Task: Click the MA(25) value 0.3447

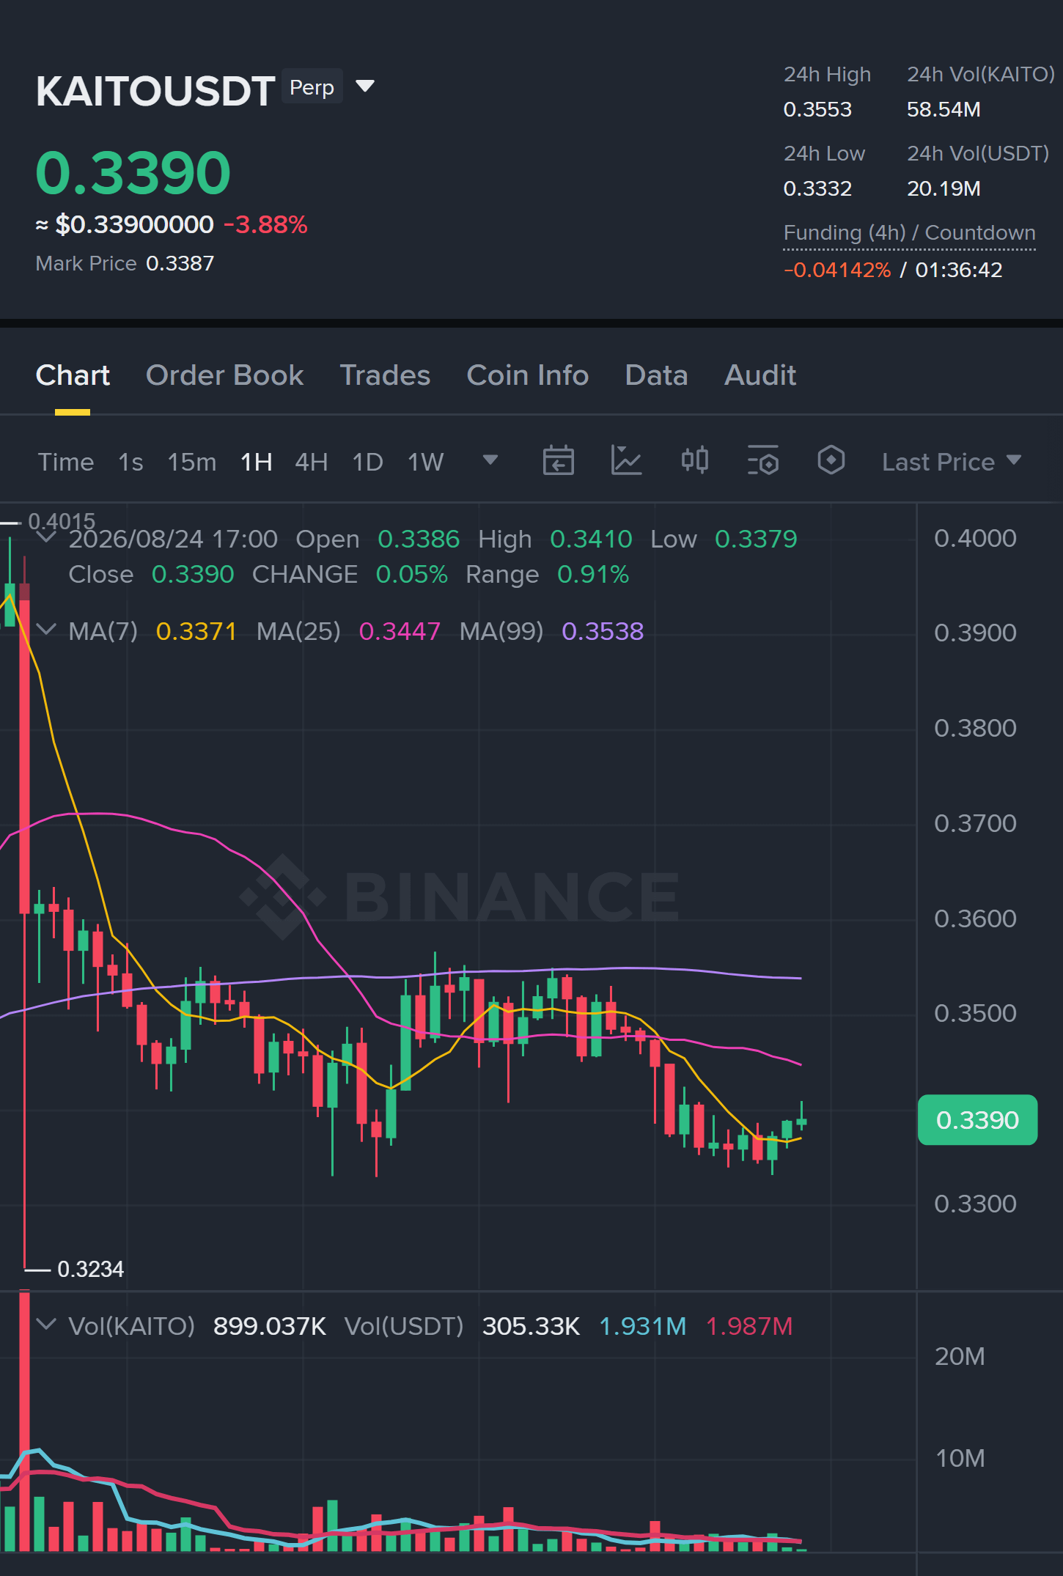Action: point(400,631)
